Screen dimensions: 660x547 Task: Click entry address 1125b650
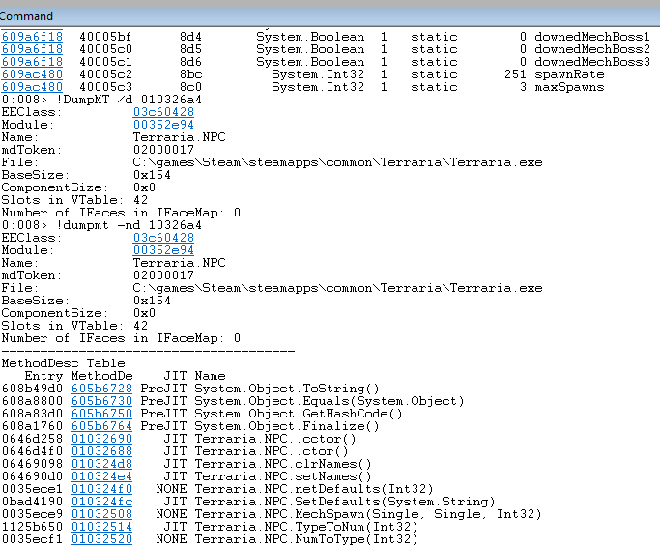pyautogui.click(x=32, y=527)
